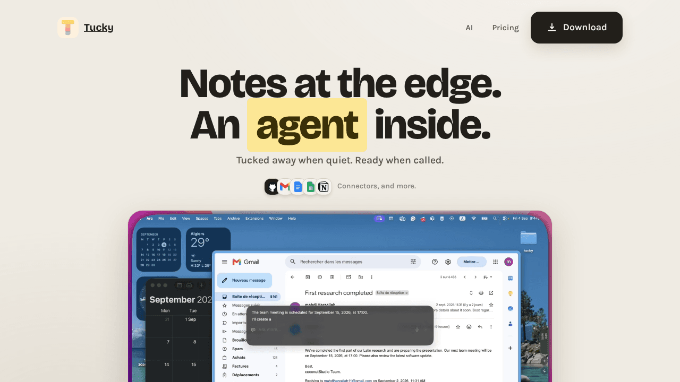Click the Gmail connector icon

pyautogui.click(x=285, y=187)
